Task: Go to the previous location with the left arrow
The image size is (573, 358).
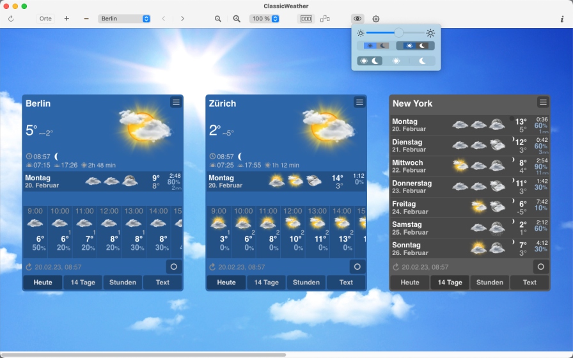Action: click(164, 19)
